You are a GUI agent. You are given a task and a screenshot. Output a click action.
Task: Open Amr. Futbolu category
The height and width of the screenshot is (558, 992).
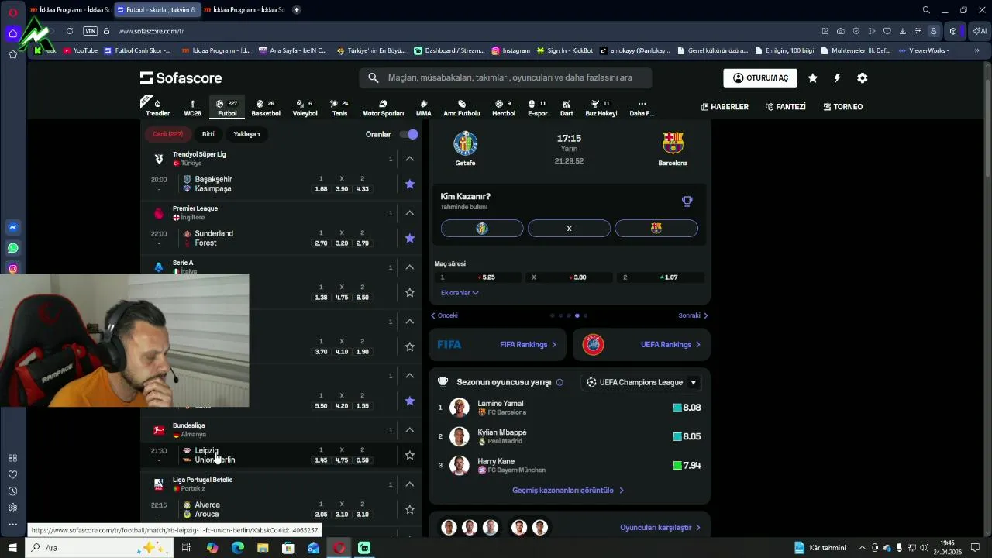tap(462, 108)
